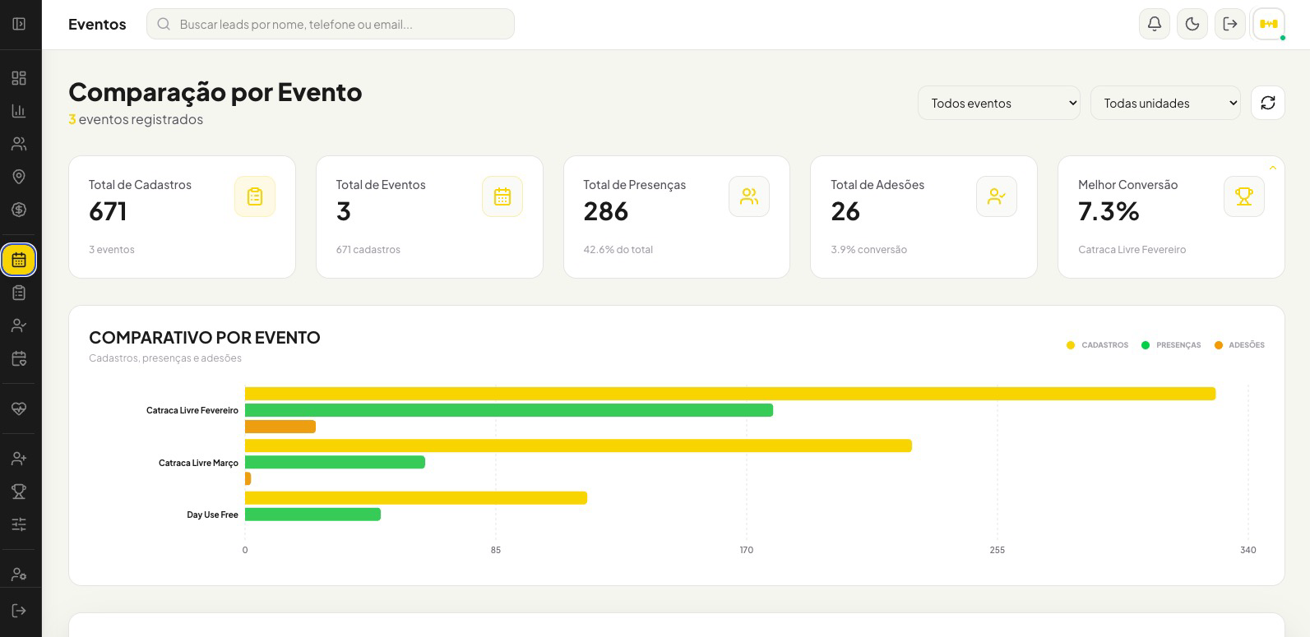This screenshot has height=637, width=1310.
Task: Click the clipboard icon in Total de Cadastros card
Action: tap(255, 196)
